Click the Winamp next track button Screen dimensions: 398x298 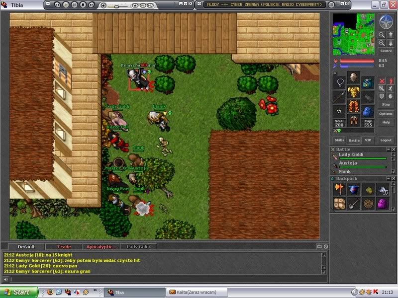coord(92,4)
